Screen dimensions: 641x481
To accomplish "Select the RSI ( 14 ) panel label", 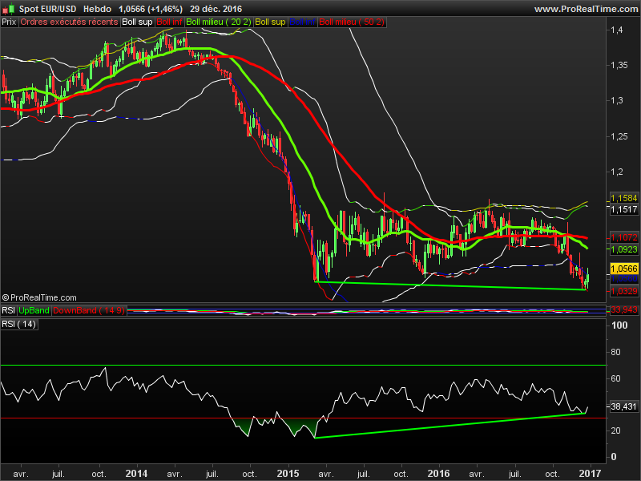I will click(18, 324).
